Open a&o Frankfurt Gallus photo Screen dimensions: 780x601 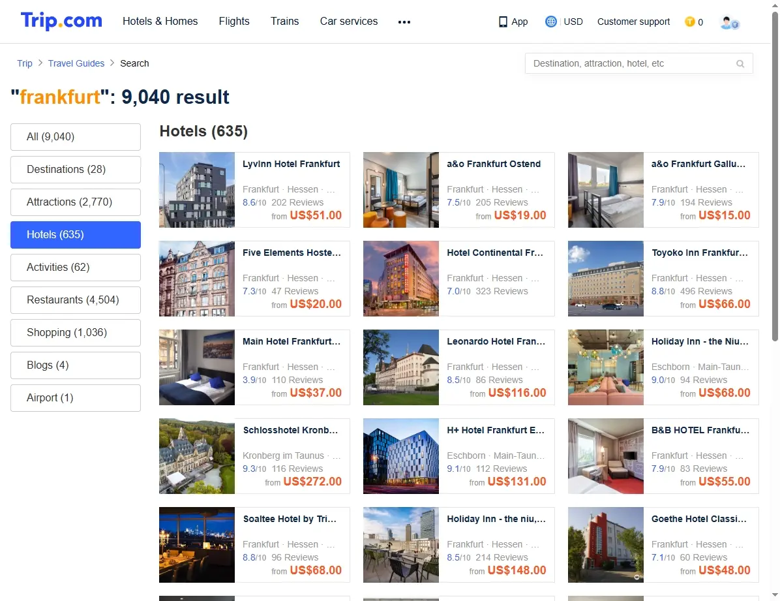(606, 190)
